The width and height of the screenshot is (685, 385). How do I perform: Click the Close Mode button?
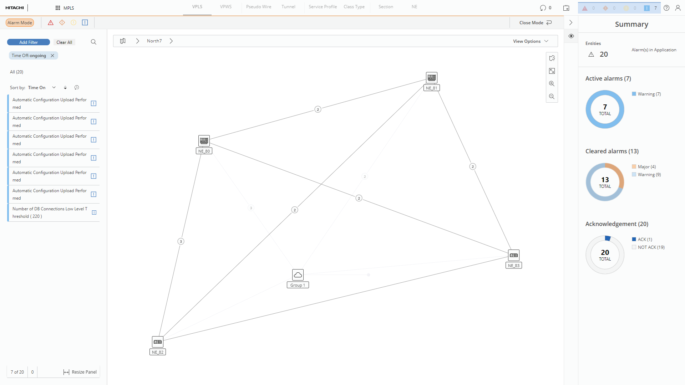535,22
